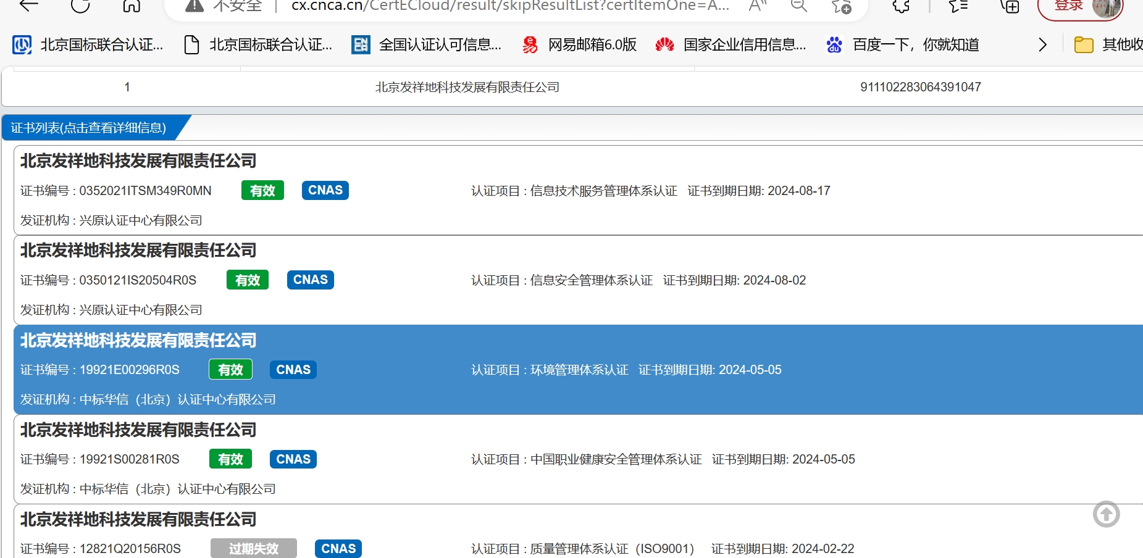
Task: Add page to favorites star icon
Action: [841, 6]
